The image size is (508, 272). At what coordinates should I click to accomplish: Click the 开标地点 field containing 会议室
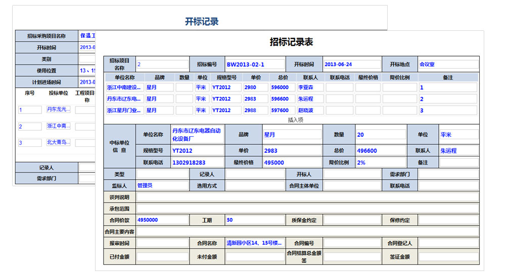(x=448, y=65)
